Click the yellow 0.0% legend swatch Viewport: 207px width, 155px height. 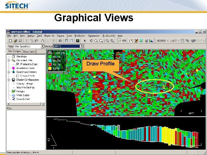50,68
